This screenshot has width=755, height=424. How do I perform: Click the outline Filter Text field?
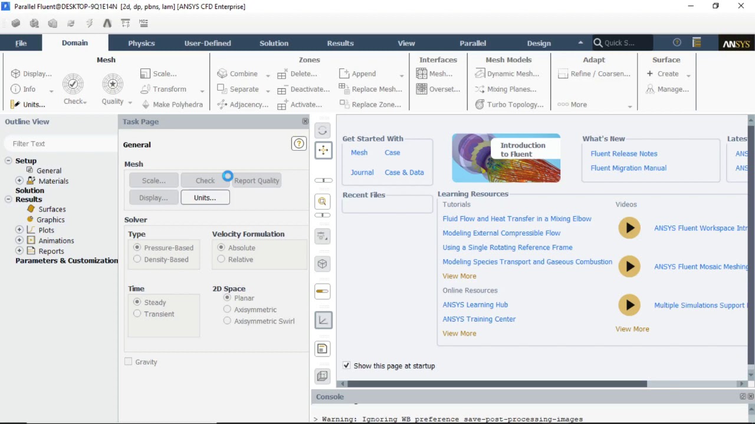60,144
